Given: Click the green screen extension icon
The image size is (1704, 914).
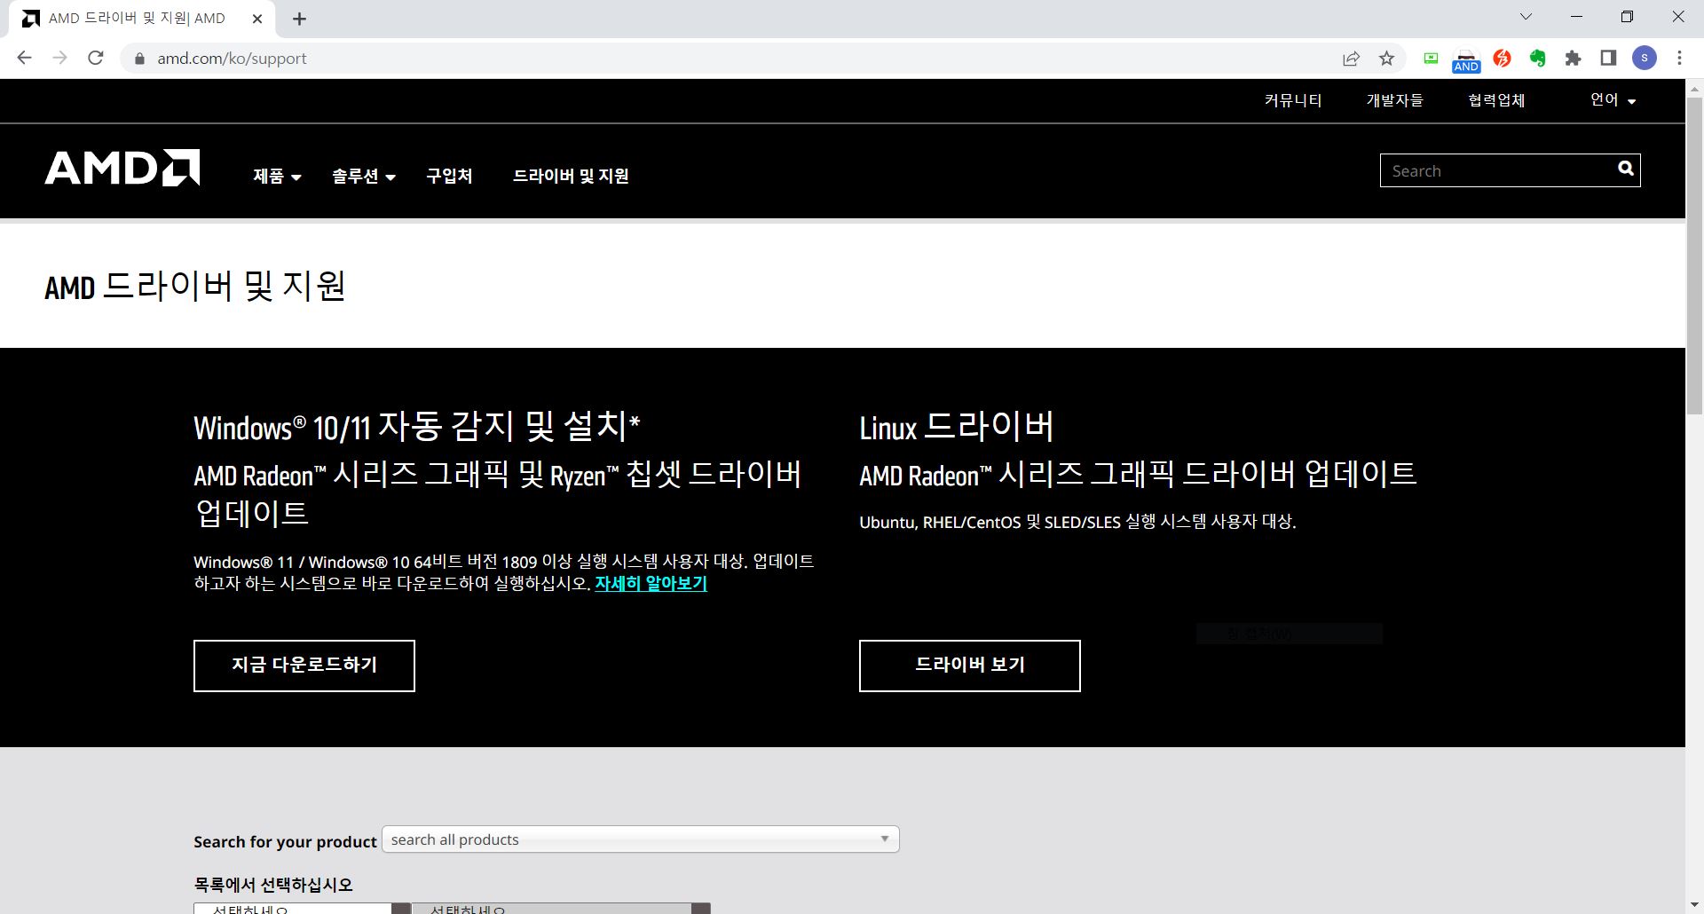Looking at the screenshot, I should click(1431, 59).
